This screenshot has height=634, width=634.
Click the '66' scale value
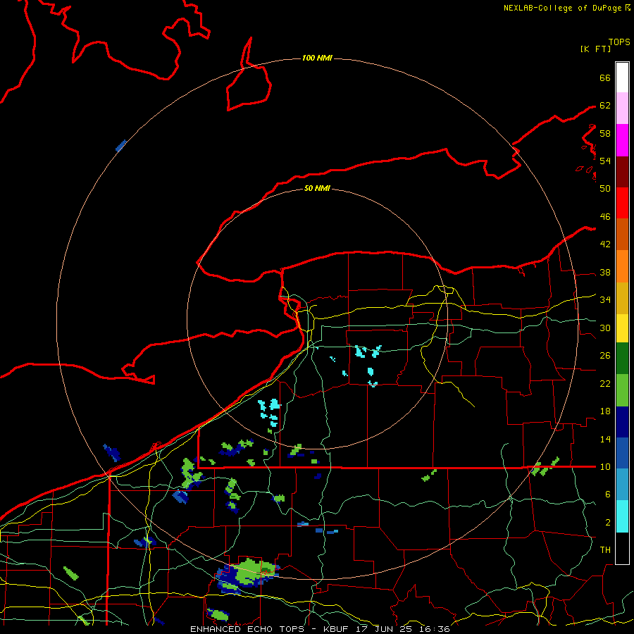point(605,77)
